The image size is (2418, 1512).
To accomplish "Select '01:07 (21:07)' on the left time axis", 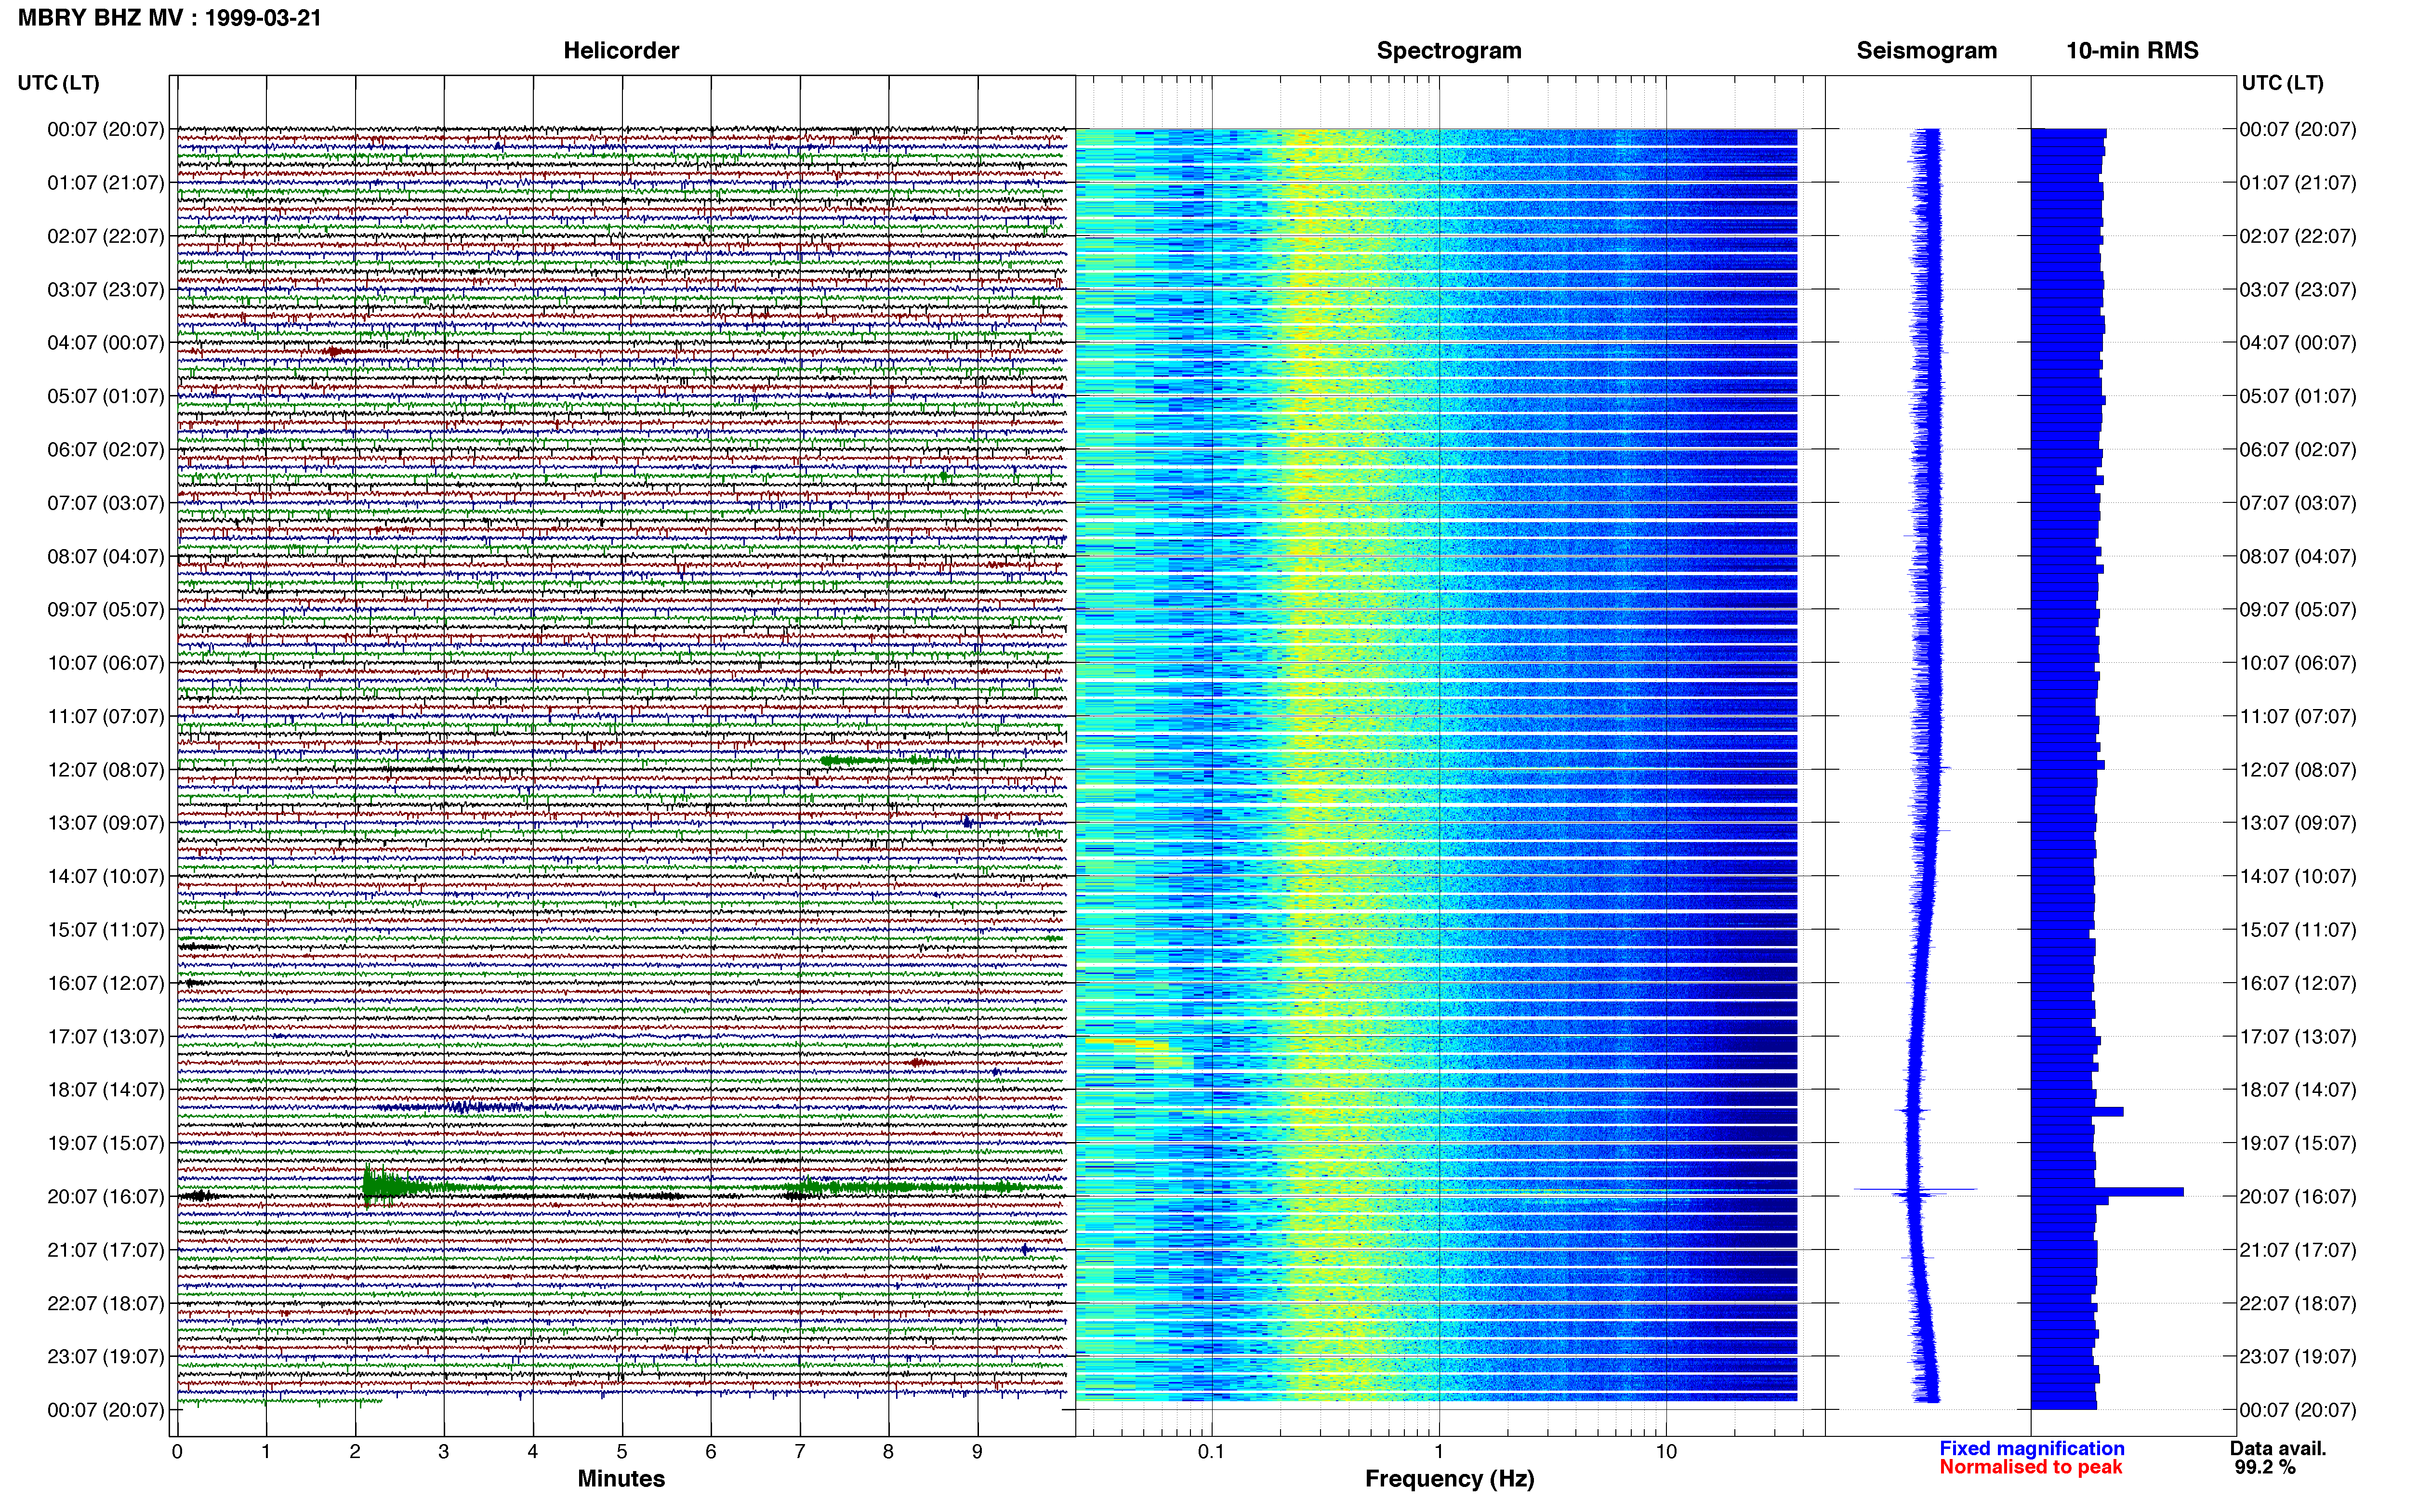I will (105, 183).
